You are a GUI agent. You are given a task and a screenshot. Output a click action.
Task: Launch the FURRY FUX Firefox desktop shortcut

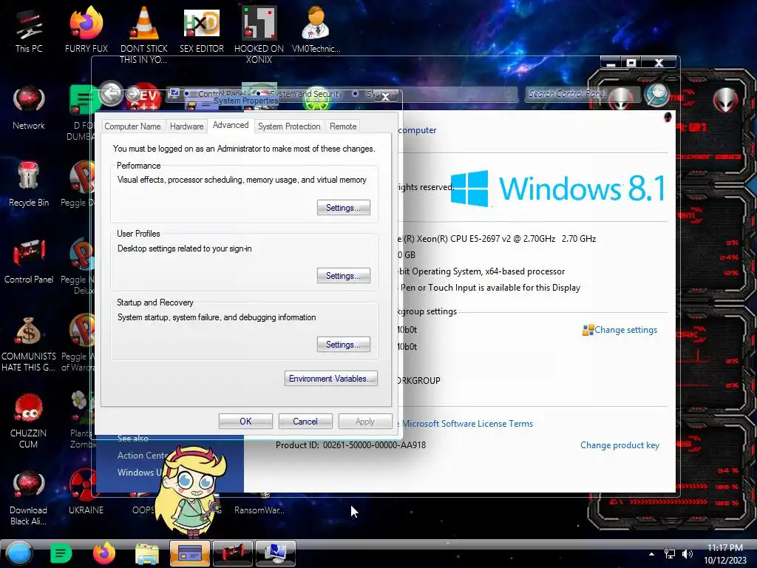pos(86,31)
